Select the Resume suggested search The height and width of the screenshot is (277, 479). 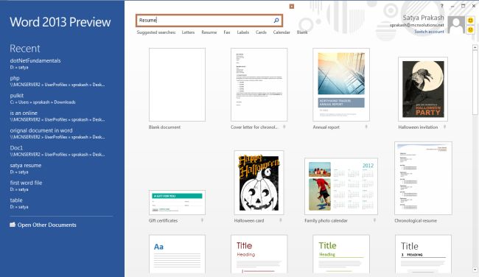pos(209,32)
